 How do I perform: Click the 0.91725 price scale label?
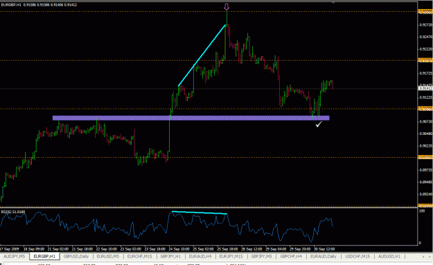tap(425, 73)
